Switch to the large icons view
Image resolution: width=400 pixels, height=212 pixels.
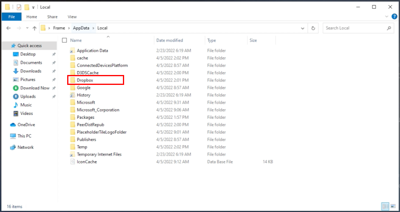[393, 206]
